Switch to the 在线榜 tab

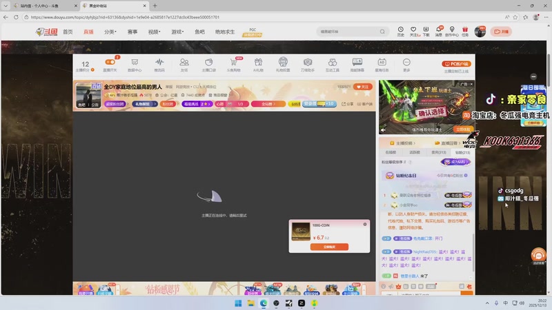coord(391,152)
